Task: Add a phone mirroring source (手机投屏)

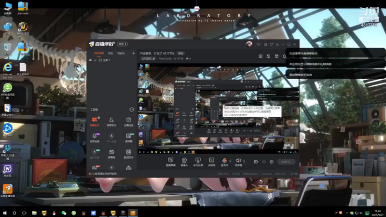Action: 198,162
